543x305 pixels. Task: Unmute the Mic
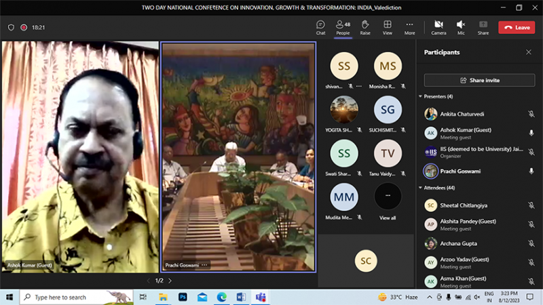pyautogui.click(x=461, y=27)
